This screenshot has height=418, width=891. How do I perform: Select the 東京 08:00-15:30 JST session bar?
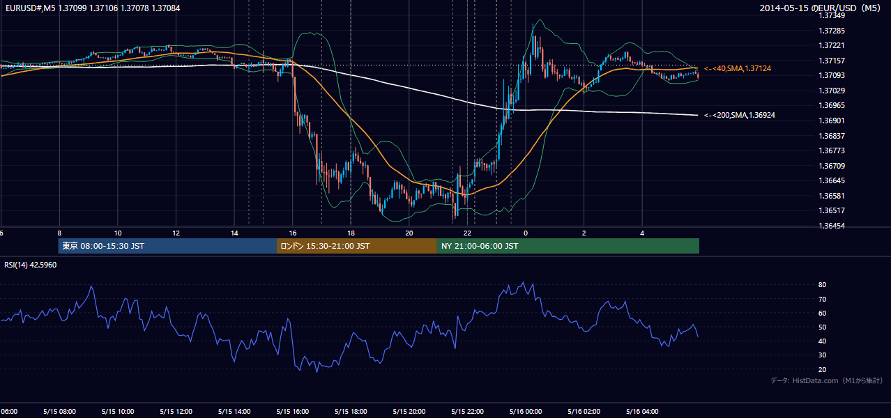(x=167, y=246)
